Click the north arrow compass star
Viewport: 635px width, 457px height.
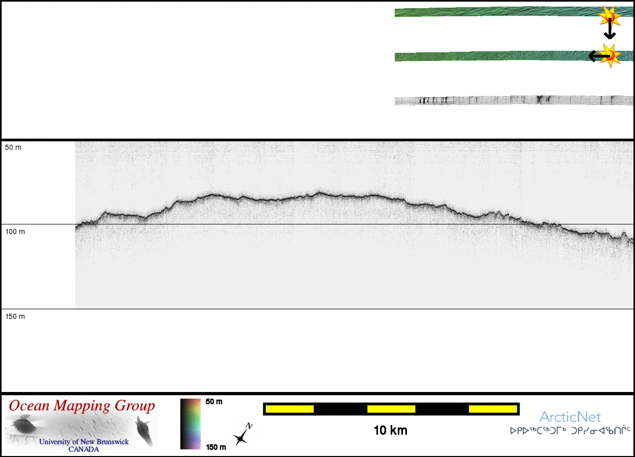click(x=242, y=435)
